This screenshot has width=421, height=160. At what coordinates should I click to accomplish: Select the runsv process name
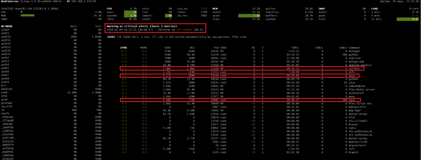coord(352,128)
